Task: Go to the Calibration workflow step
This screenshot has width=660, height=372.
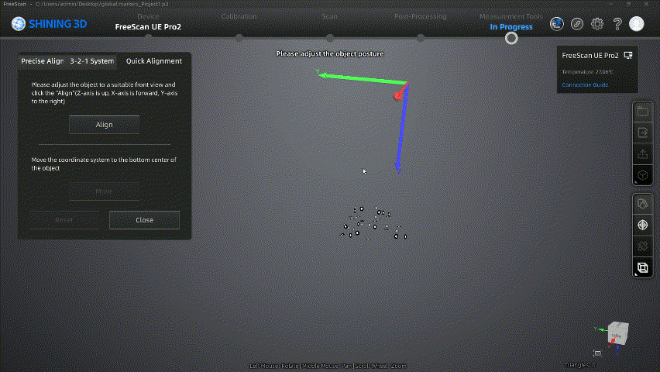Action: (239, 16)
